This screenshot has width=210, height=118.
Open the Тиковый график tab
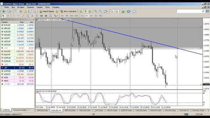(20, 110)
